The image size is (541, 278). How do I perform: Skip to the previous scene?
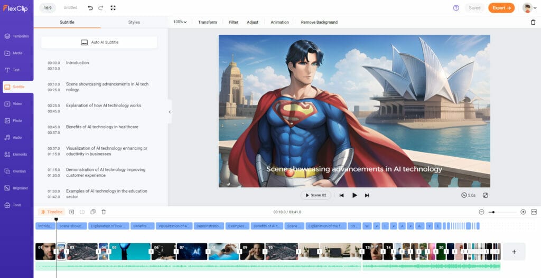tap(342, 195)
